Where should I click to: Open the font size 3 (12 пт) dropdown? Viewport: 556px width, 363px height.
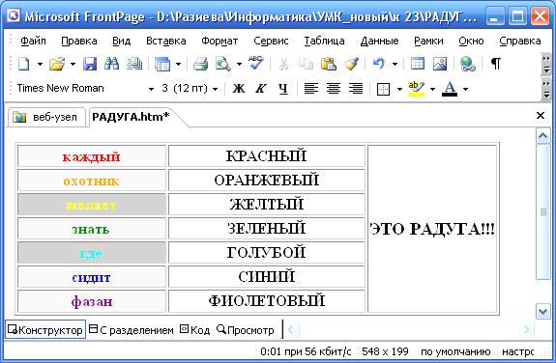tap(215, 89)
